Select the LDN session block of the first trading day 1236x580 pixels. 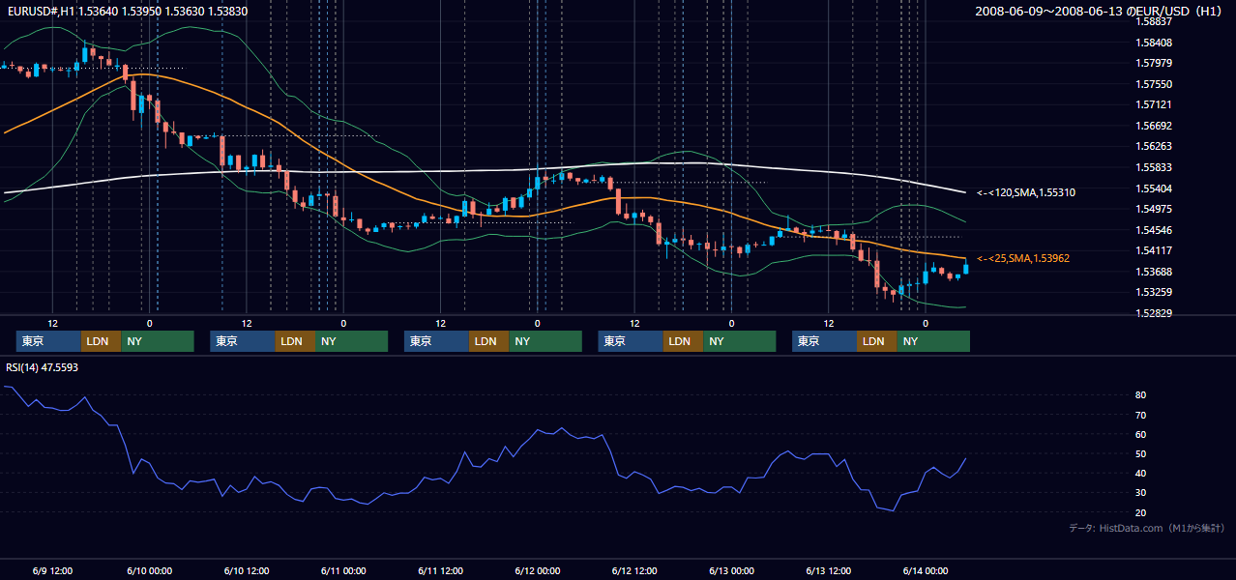tap(101, 341)
